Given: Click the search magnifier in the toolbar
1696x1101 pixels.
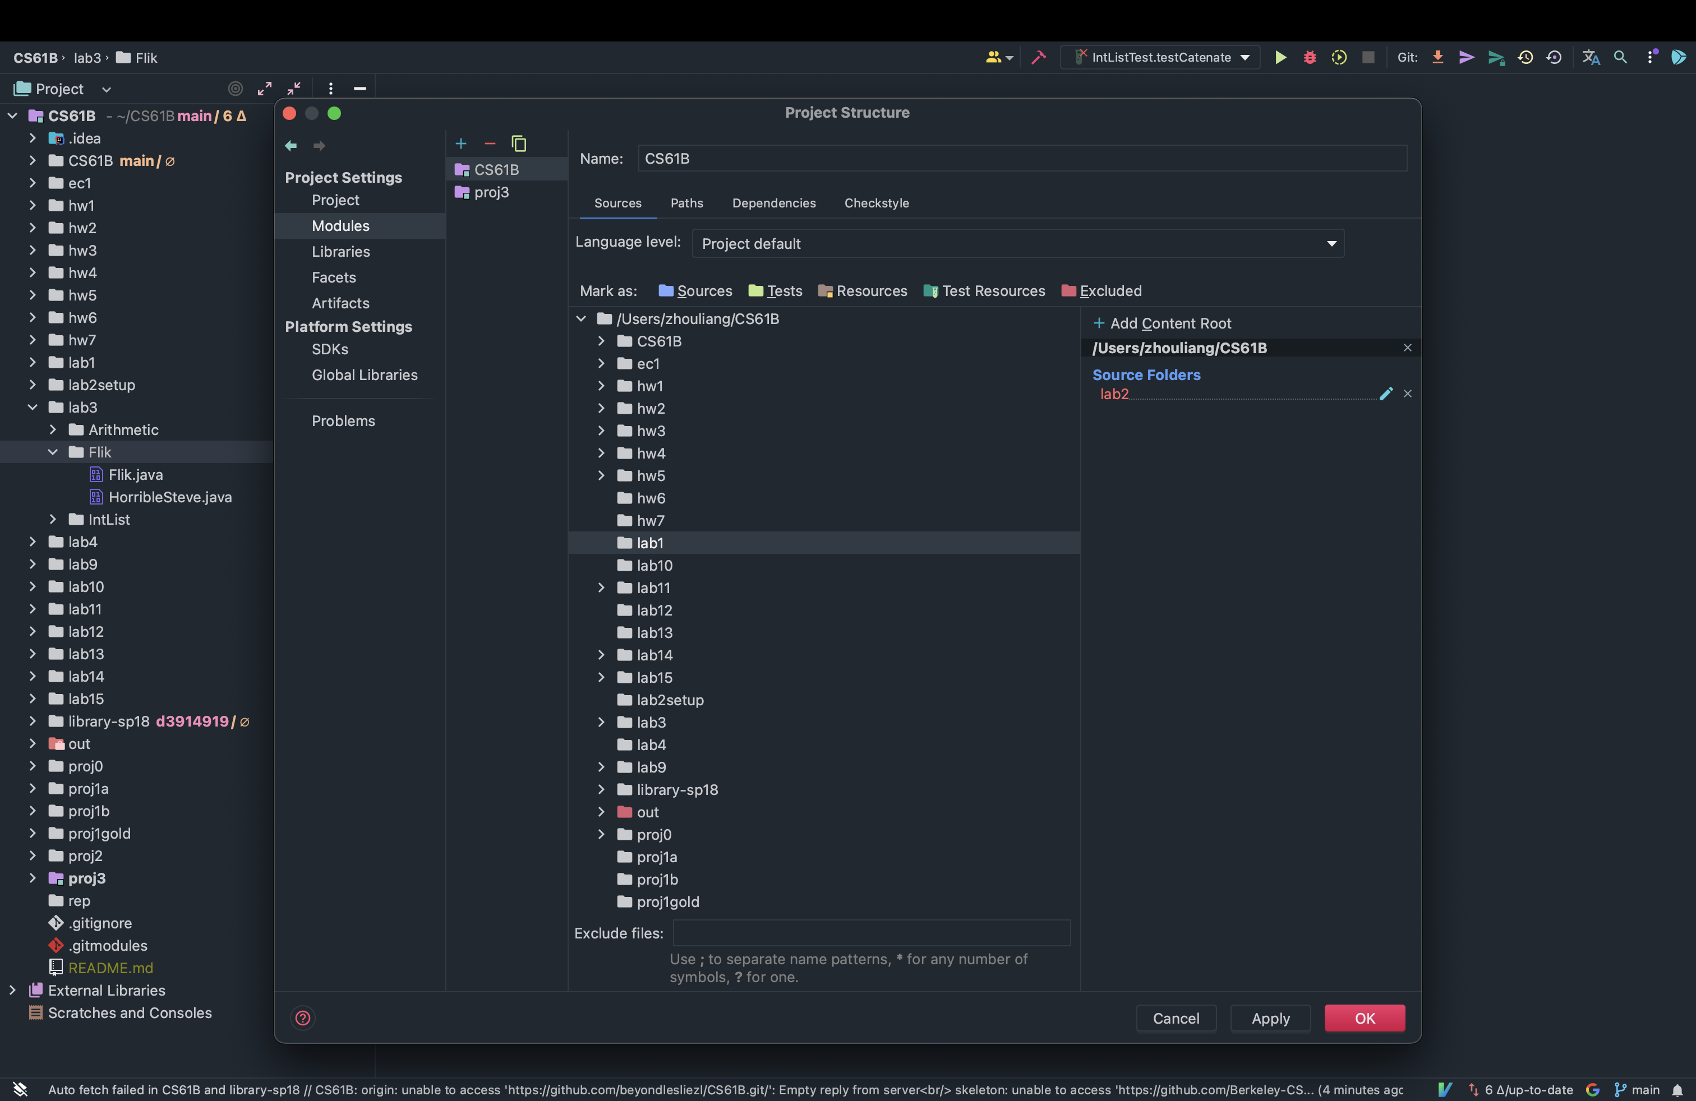Looking at the screenshot, I should tap(1620, 58).
